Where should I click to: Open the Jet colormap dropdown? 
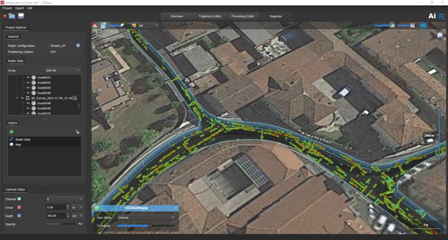[148, 25]
